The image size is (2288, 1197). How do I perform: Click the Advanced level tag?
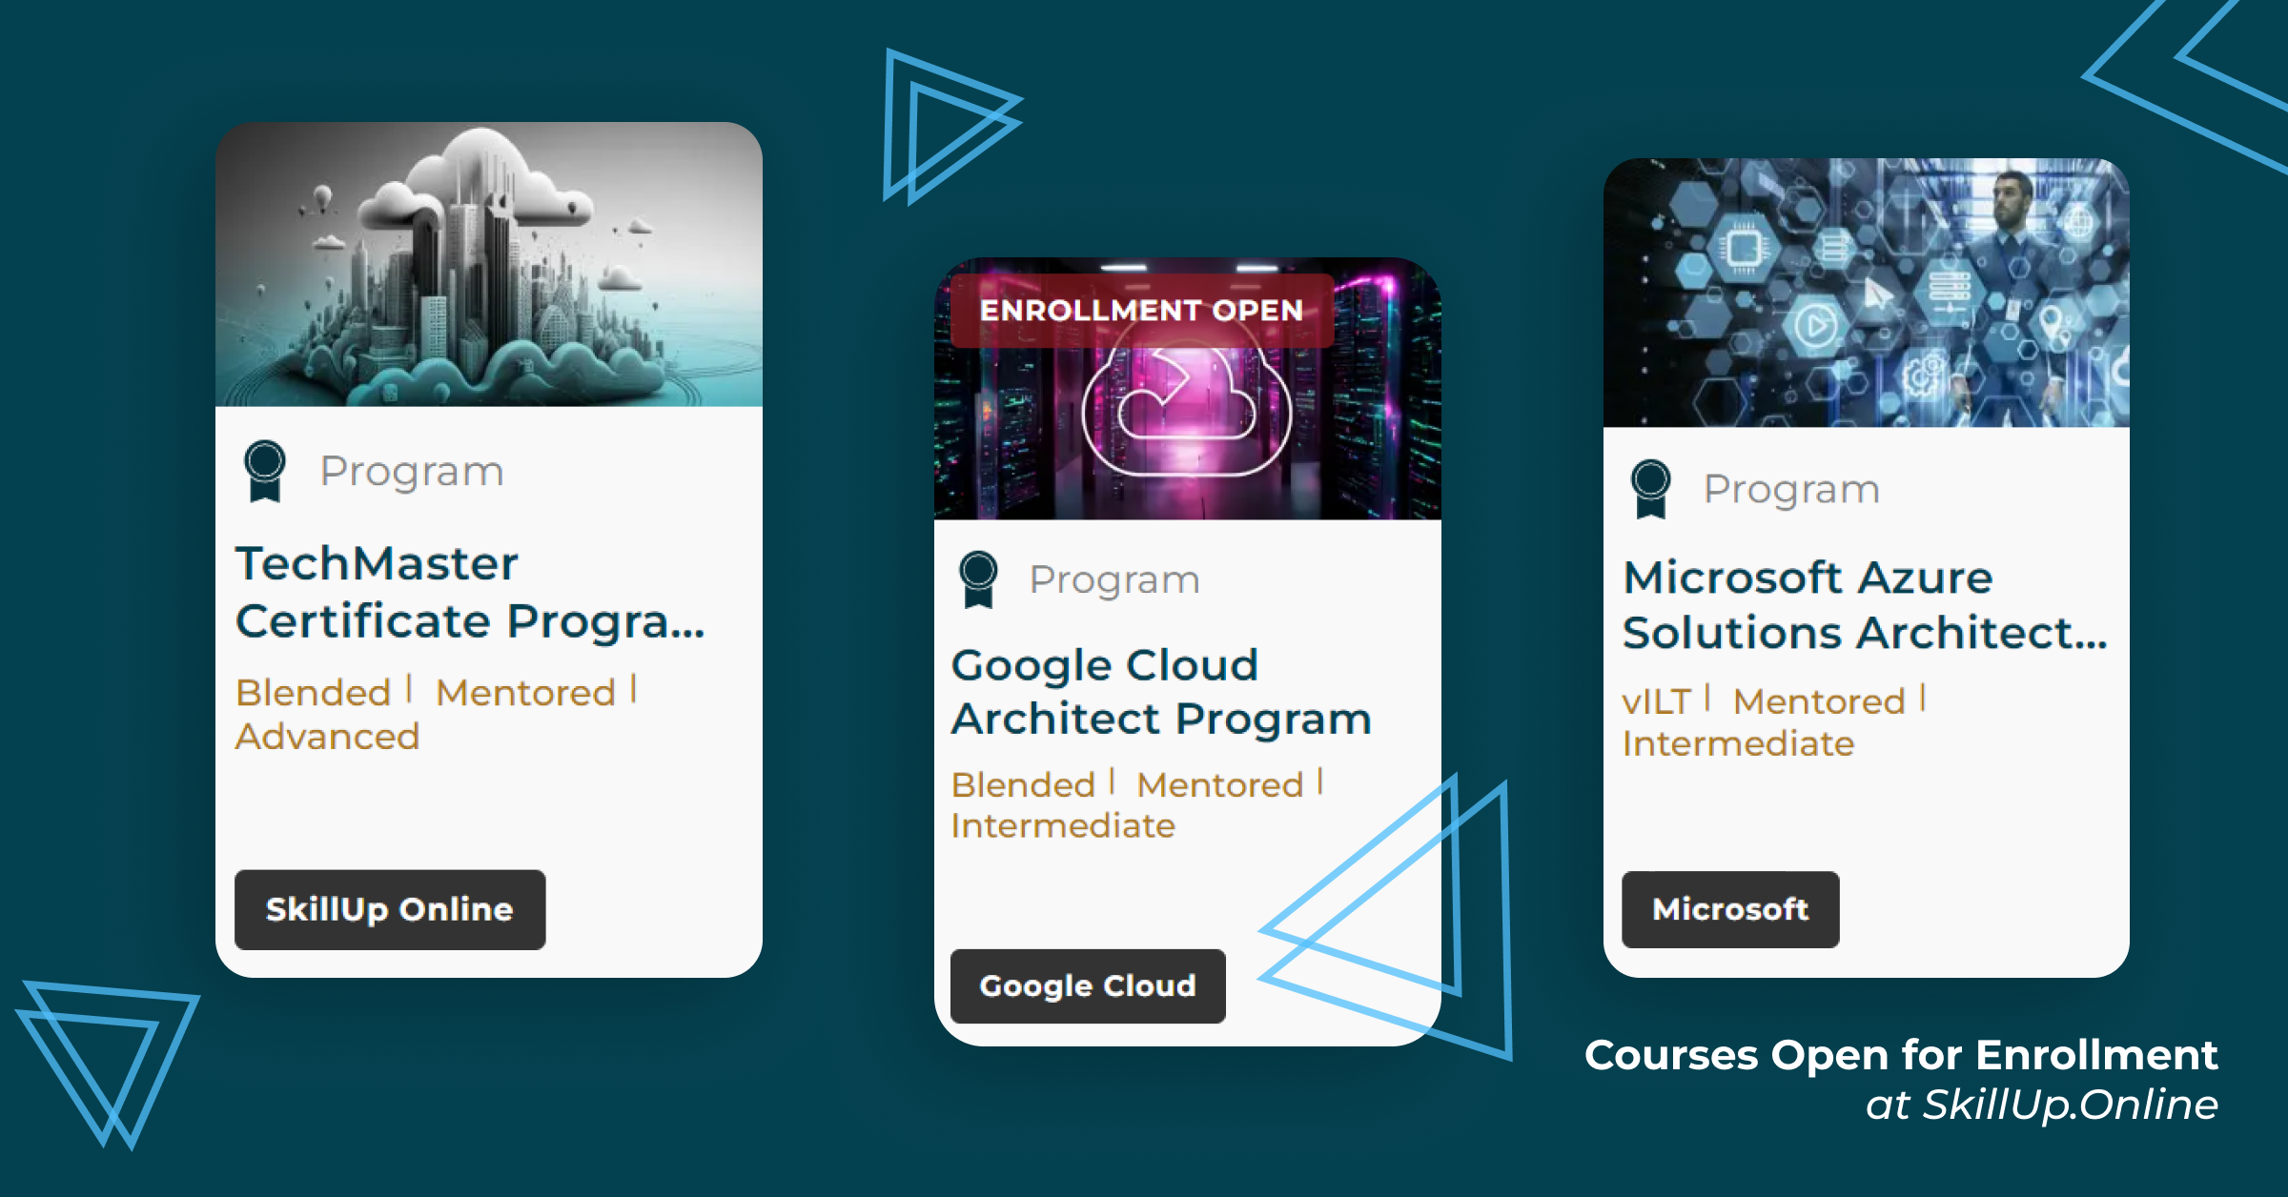point(327,736)
